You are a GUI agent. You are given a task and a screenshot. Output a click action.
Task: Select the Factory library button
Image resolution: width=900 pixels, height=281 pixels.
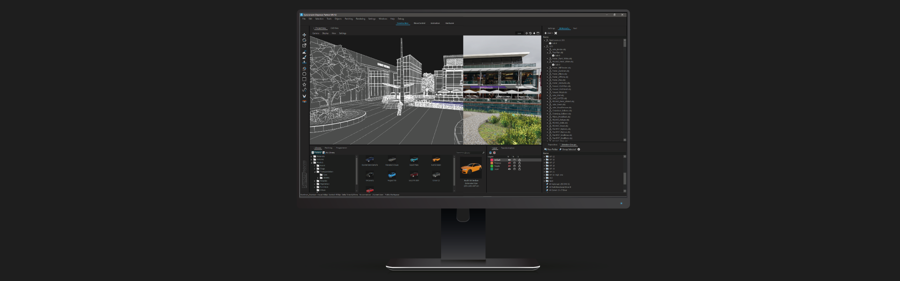pyautogui.click(x=316, y=153)
